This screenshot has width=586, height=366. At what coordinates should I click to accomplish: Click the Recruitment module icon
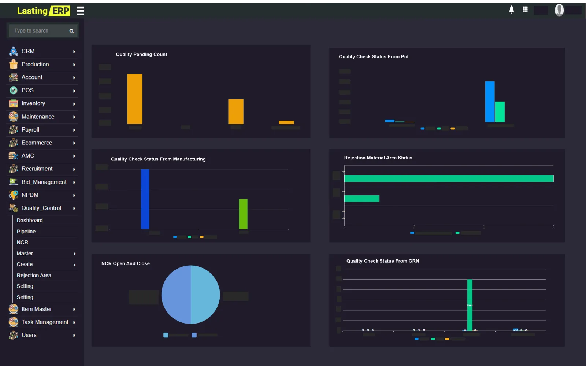point(14,169)
